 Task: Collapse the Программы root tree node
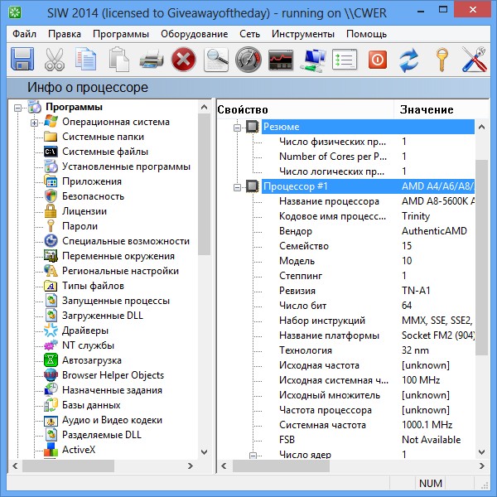[19, 107]
